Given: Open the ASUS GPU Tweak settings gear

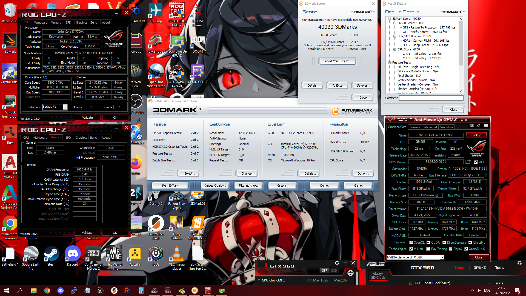Looking at the screenshot, I should 519,263.
